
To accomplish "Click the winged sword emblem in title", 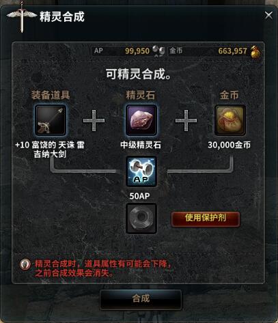I will pos(22,17).
